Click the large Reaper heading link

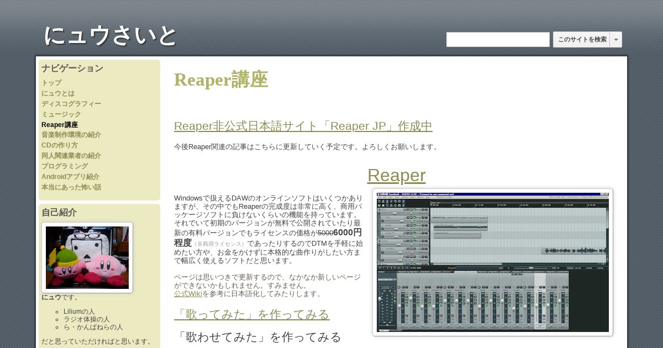pyautogui.click(x=396, y=175)
